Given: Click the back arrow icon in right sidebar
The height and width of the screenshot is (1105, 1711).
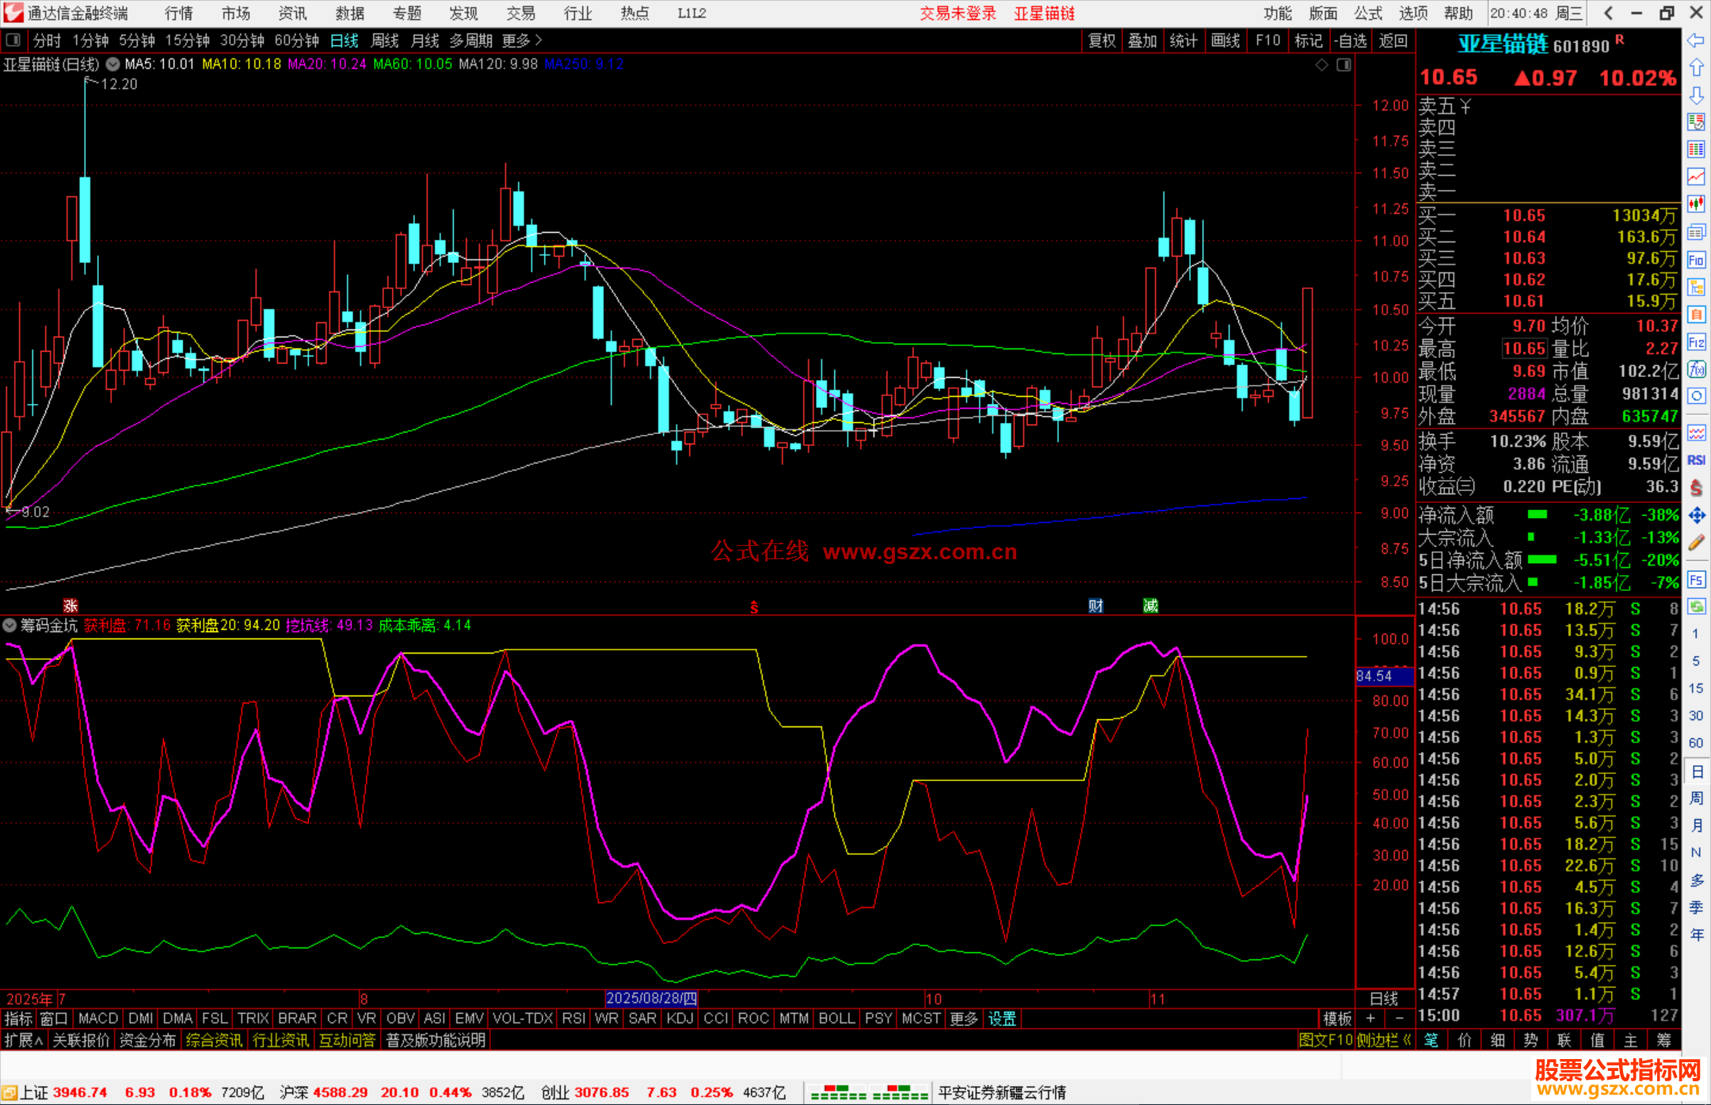Looking at the screenshot, I should 1696,40.
